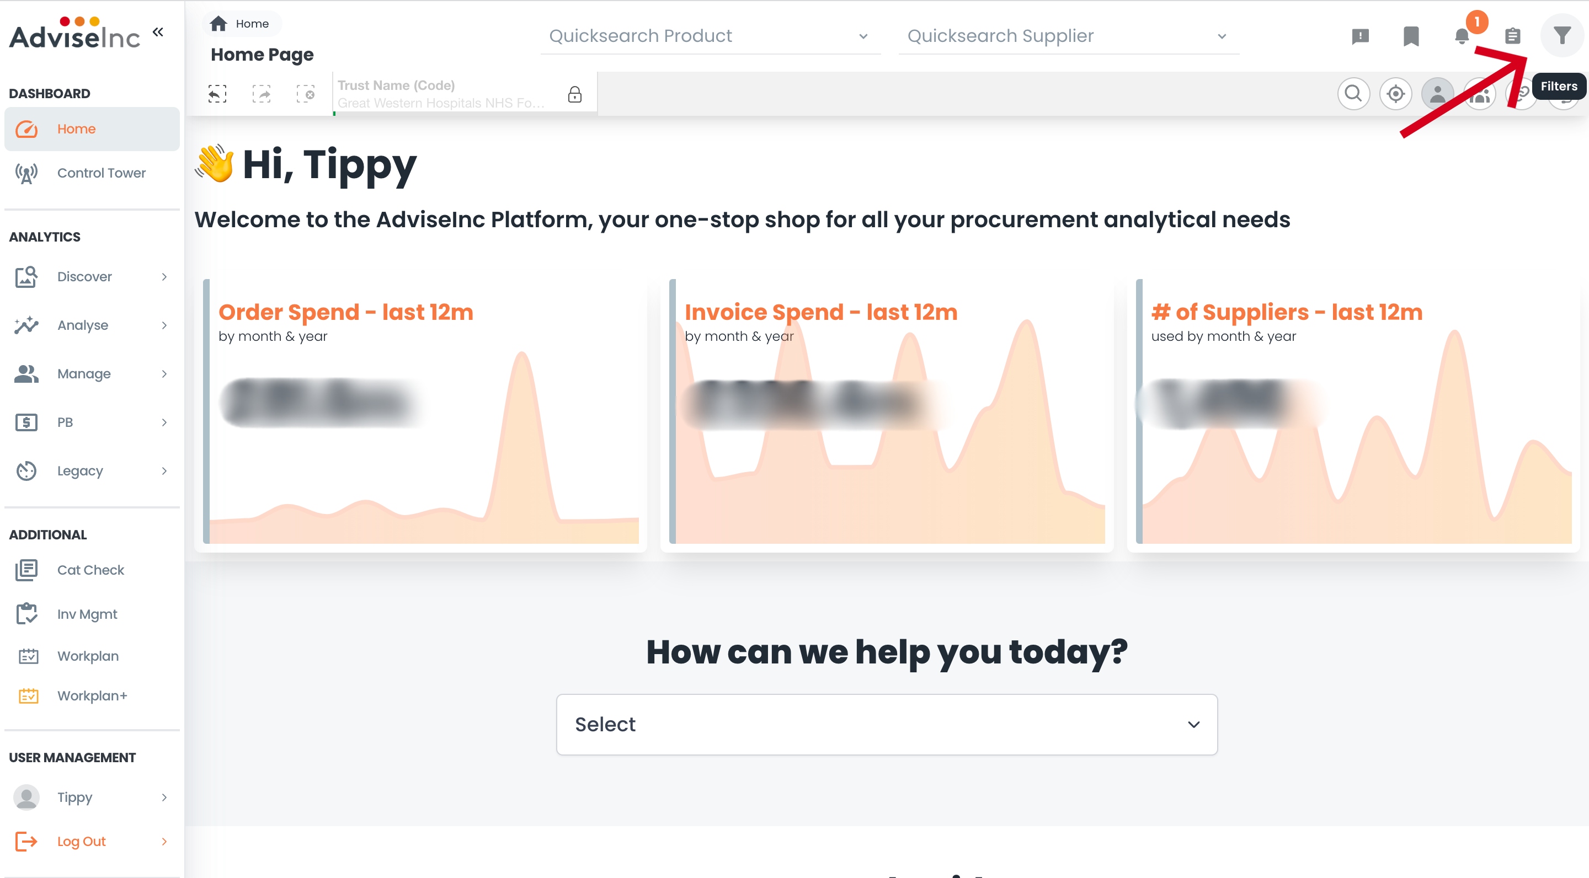1589x878 pixels.
Task: Toggle the single user circle button
Action: pos(1437,94)
